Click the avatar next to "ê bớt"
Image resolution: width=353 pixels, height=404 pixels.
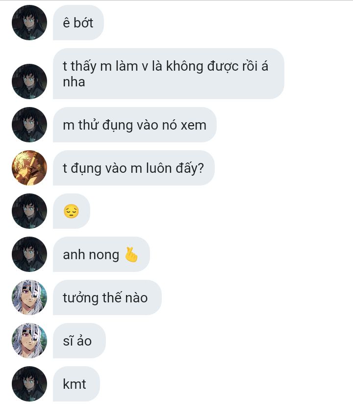29,23
